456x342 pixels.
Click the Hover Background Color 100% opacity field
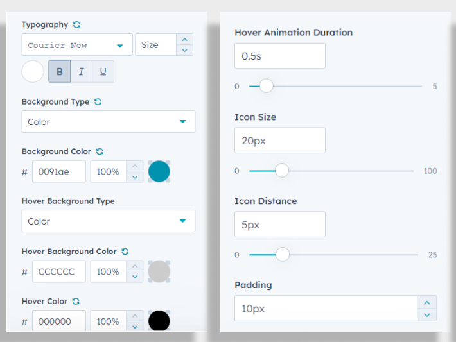coord(109,271)
